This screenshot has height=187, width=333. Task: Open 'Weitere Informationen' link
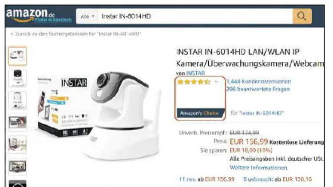[258, 167]
